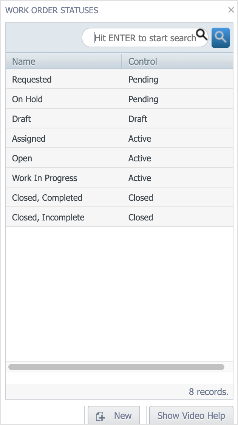Click the black magnifier icon in search box

pos(201,35)
